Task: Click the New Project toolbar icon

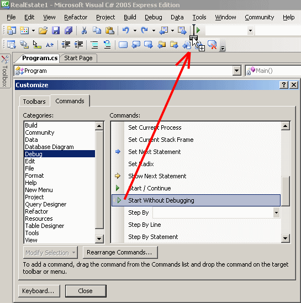Action: coord(12,30)
